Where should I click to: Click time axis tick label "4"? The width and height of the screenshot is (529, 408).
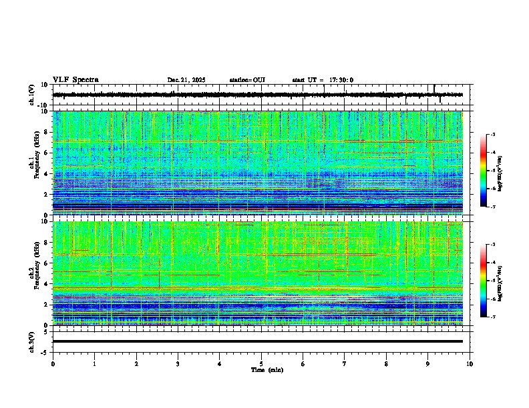(220, 364)
